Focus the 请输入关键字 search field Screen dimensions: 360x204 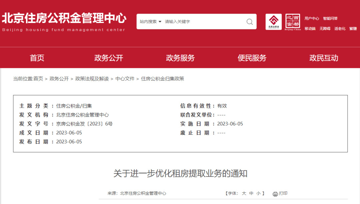click(204, 22)
